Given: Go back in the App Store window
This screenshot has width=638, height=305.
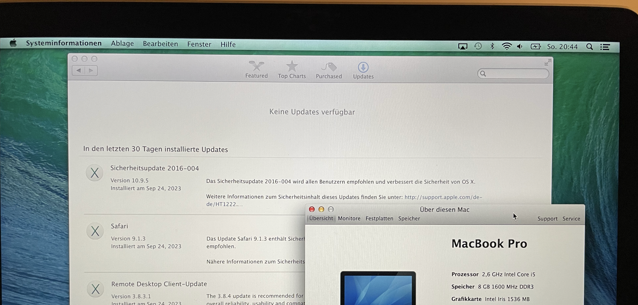Looking at the screenshot, I should tap(78, 71).
